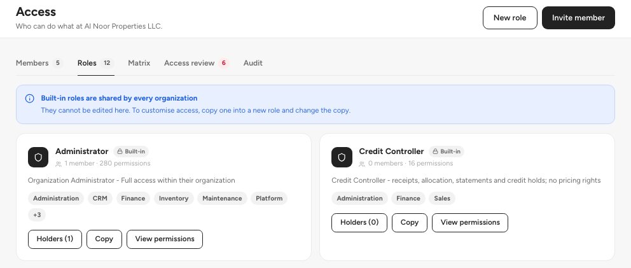Screen dimensions: 631x268
Task: Click the Built-in lock badge beside Credit Controller
Action: [x=447, y=152]
